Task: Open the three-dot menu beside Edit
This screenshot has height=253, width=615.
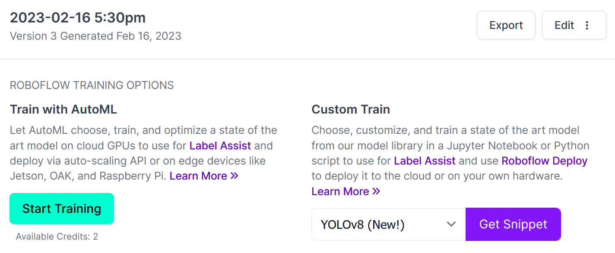Action: point(587,25)
